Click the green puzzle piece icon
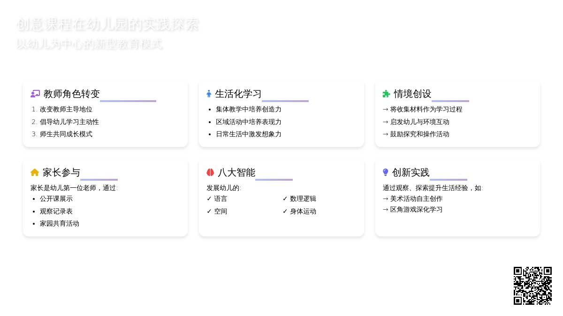This screenshot has height=316, width=563. (386, 94)
